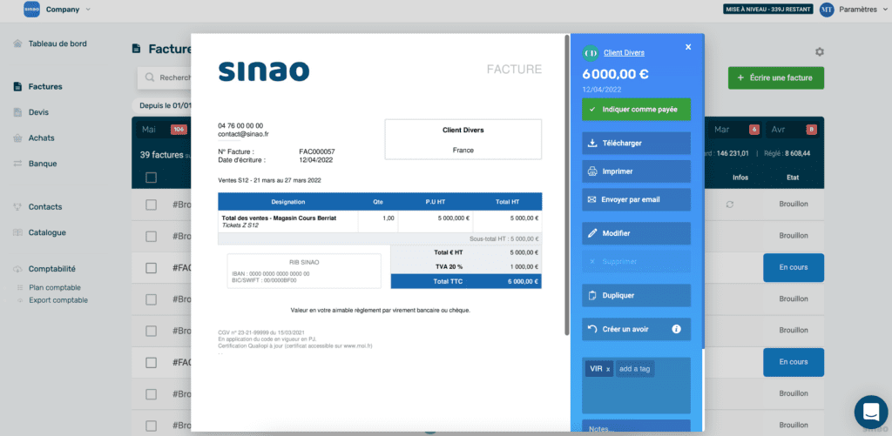Open the Client Divers link
Image resolution: width=892 pixels, height=436 pixels.
click(x=624, y=53)
